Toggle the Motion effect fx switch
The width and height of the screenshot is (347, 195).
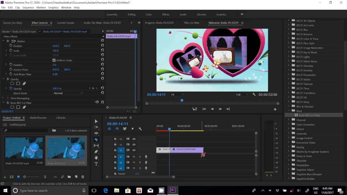[8, 41]
